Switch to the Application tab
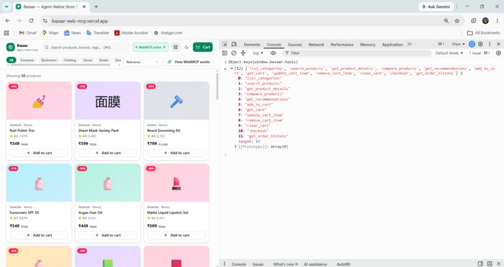This screenshot has width=504, height=267. (x=392, y=44)
